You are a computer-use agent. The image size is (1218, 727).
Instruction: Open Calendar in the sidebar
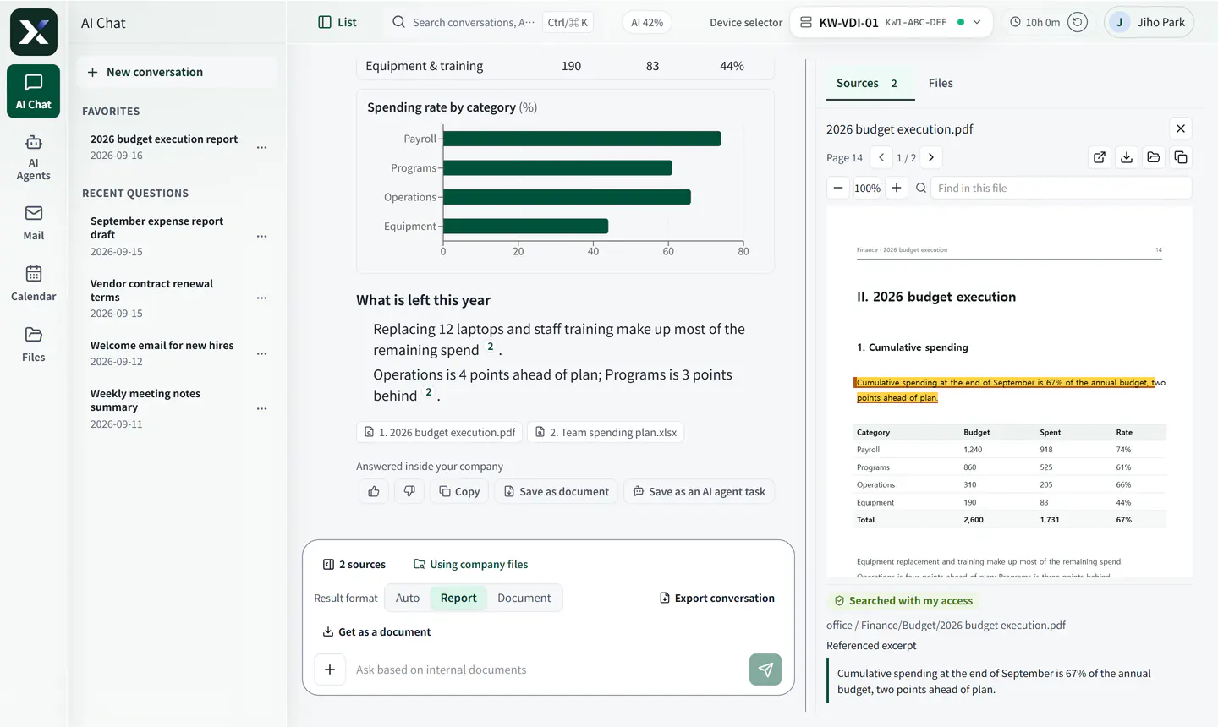click(34, 284)
